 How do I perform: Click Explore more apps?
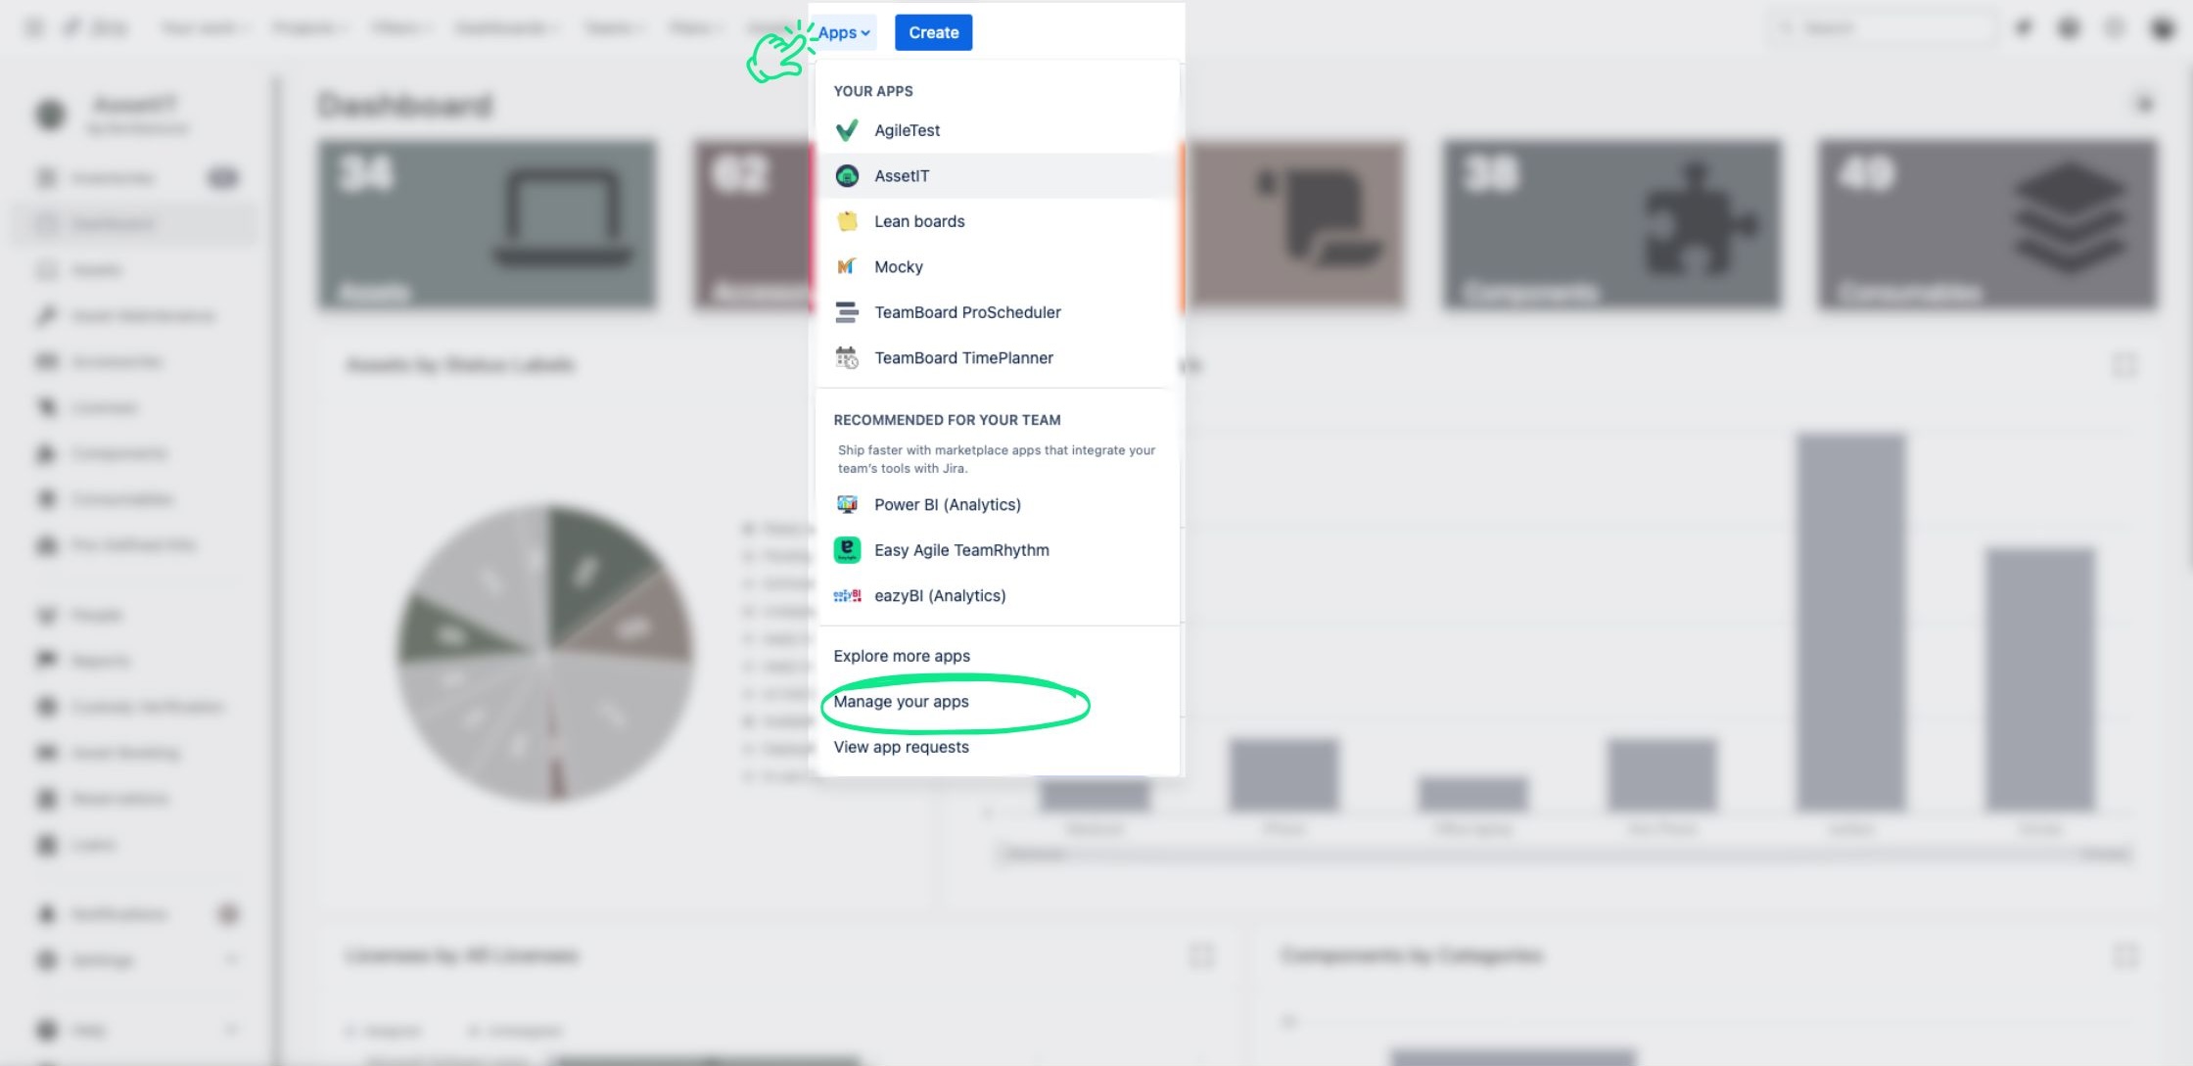point(902,656)
